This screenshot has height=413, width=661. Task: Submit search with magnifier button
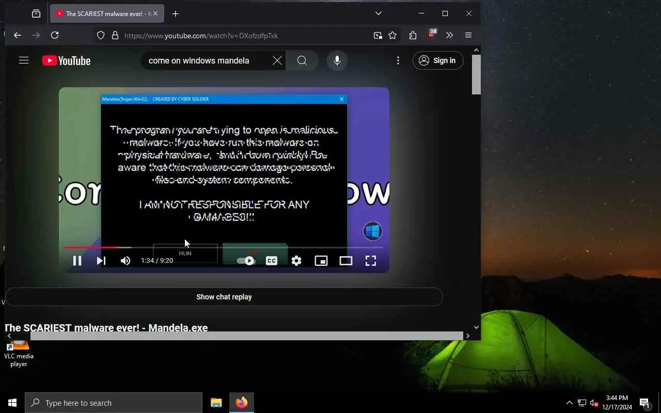click(x=302, y=60)
